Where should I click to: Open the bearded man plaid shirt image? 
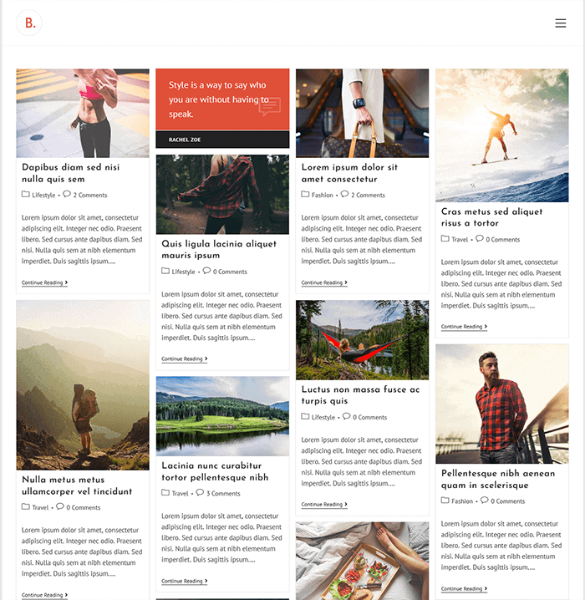[x=501, y=404]
